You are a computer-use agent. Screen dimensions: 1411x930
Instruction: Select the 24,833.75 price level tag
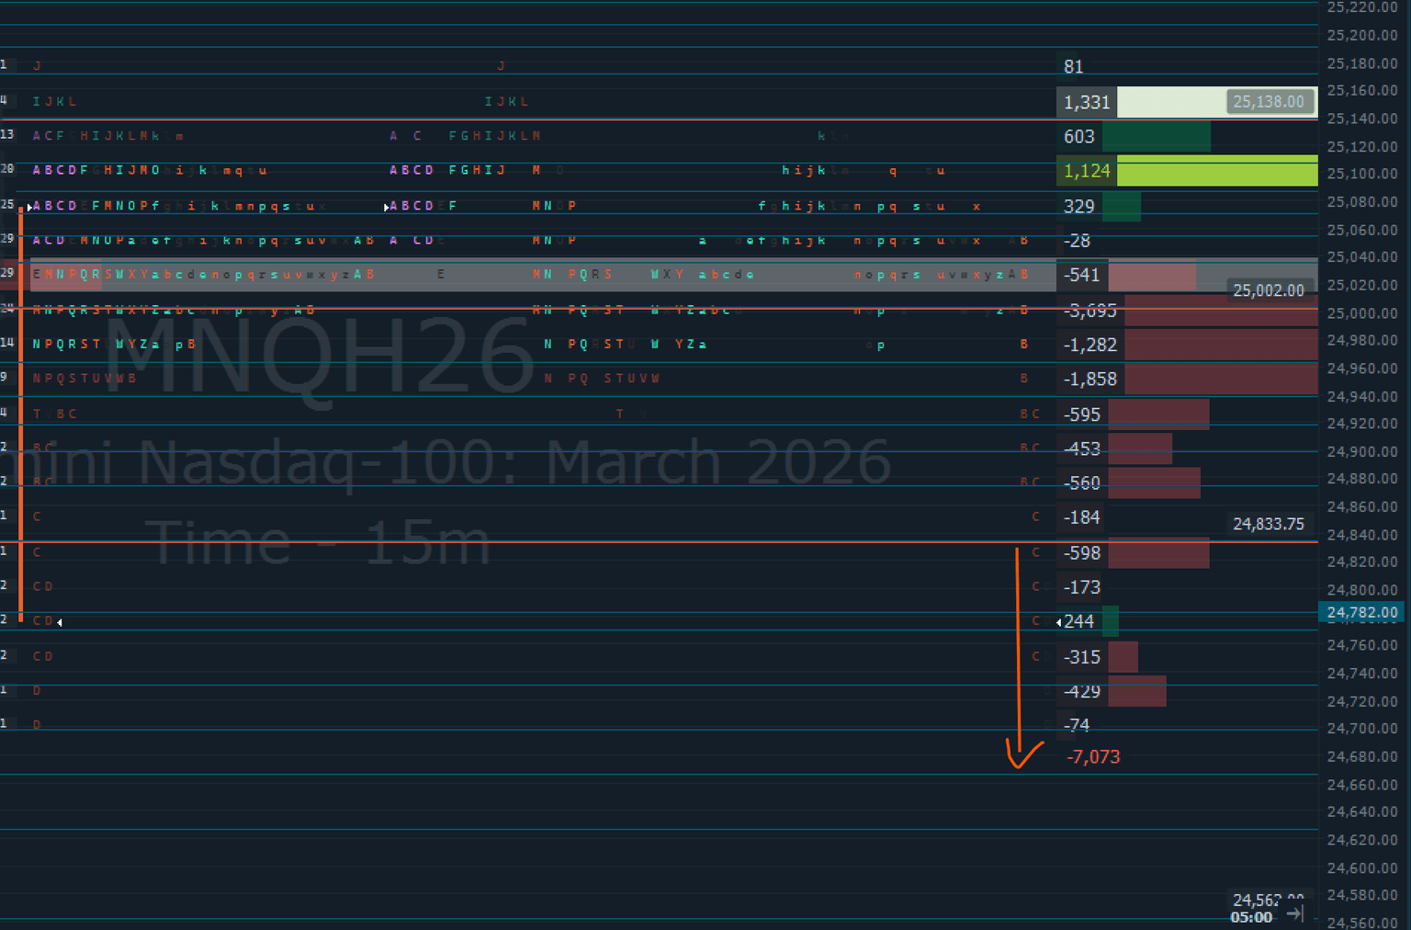pos(1269,524)
